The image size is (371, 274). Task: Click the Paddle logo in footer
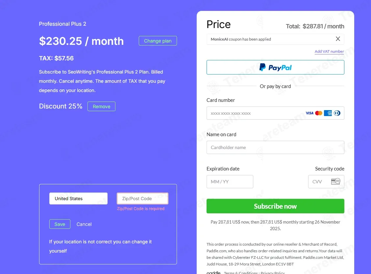[x=214, y=273]
